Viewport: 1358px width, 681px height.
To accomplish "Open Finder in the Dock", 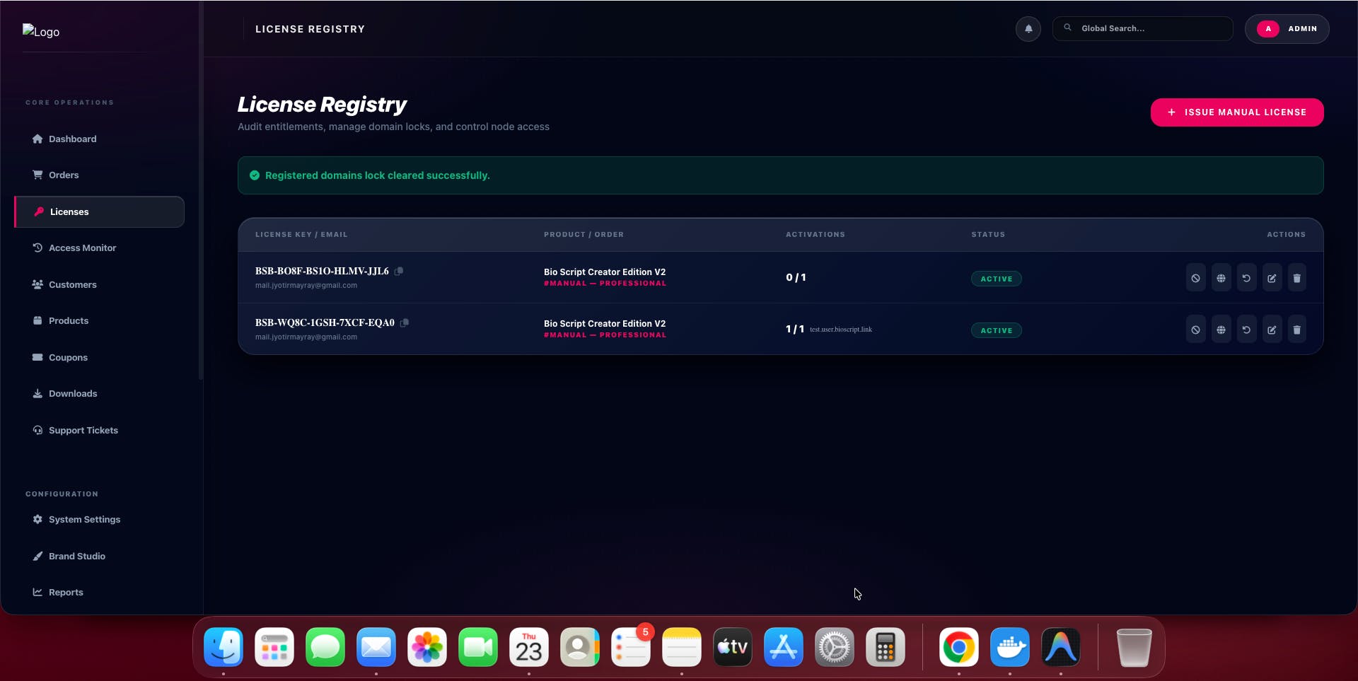I will coord(224,647).
